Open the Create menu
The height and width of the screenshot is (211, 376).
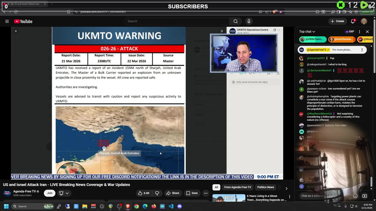337,21
